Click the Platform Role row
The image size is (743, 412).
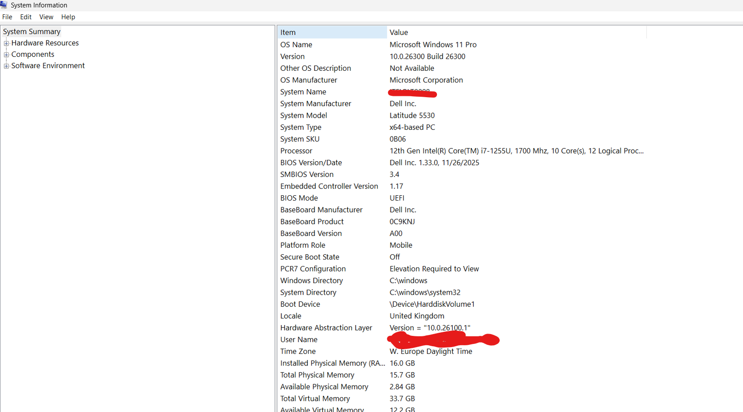click(462, 245)
